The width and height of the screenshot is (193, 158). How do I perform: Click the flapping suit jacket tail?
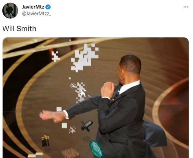pos(155,134)
